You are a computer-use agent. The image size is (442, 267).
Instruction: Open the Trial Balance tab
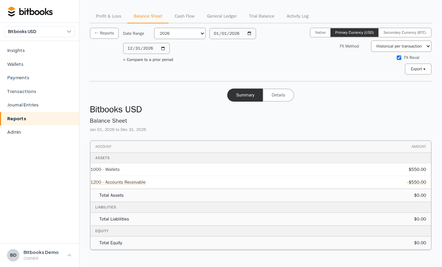coord(261,16)
